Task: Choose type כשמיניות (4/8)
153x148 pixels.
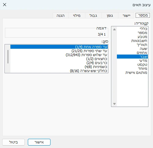Action: (x=59, y=67)
